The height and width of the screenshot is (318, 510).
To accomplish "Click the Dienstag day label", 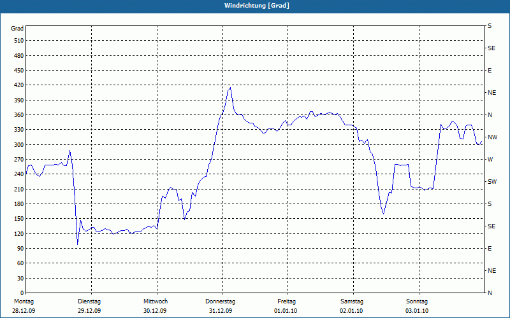I will point(89,301).
